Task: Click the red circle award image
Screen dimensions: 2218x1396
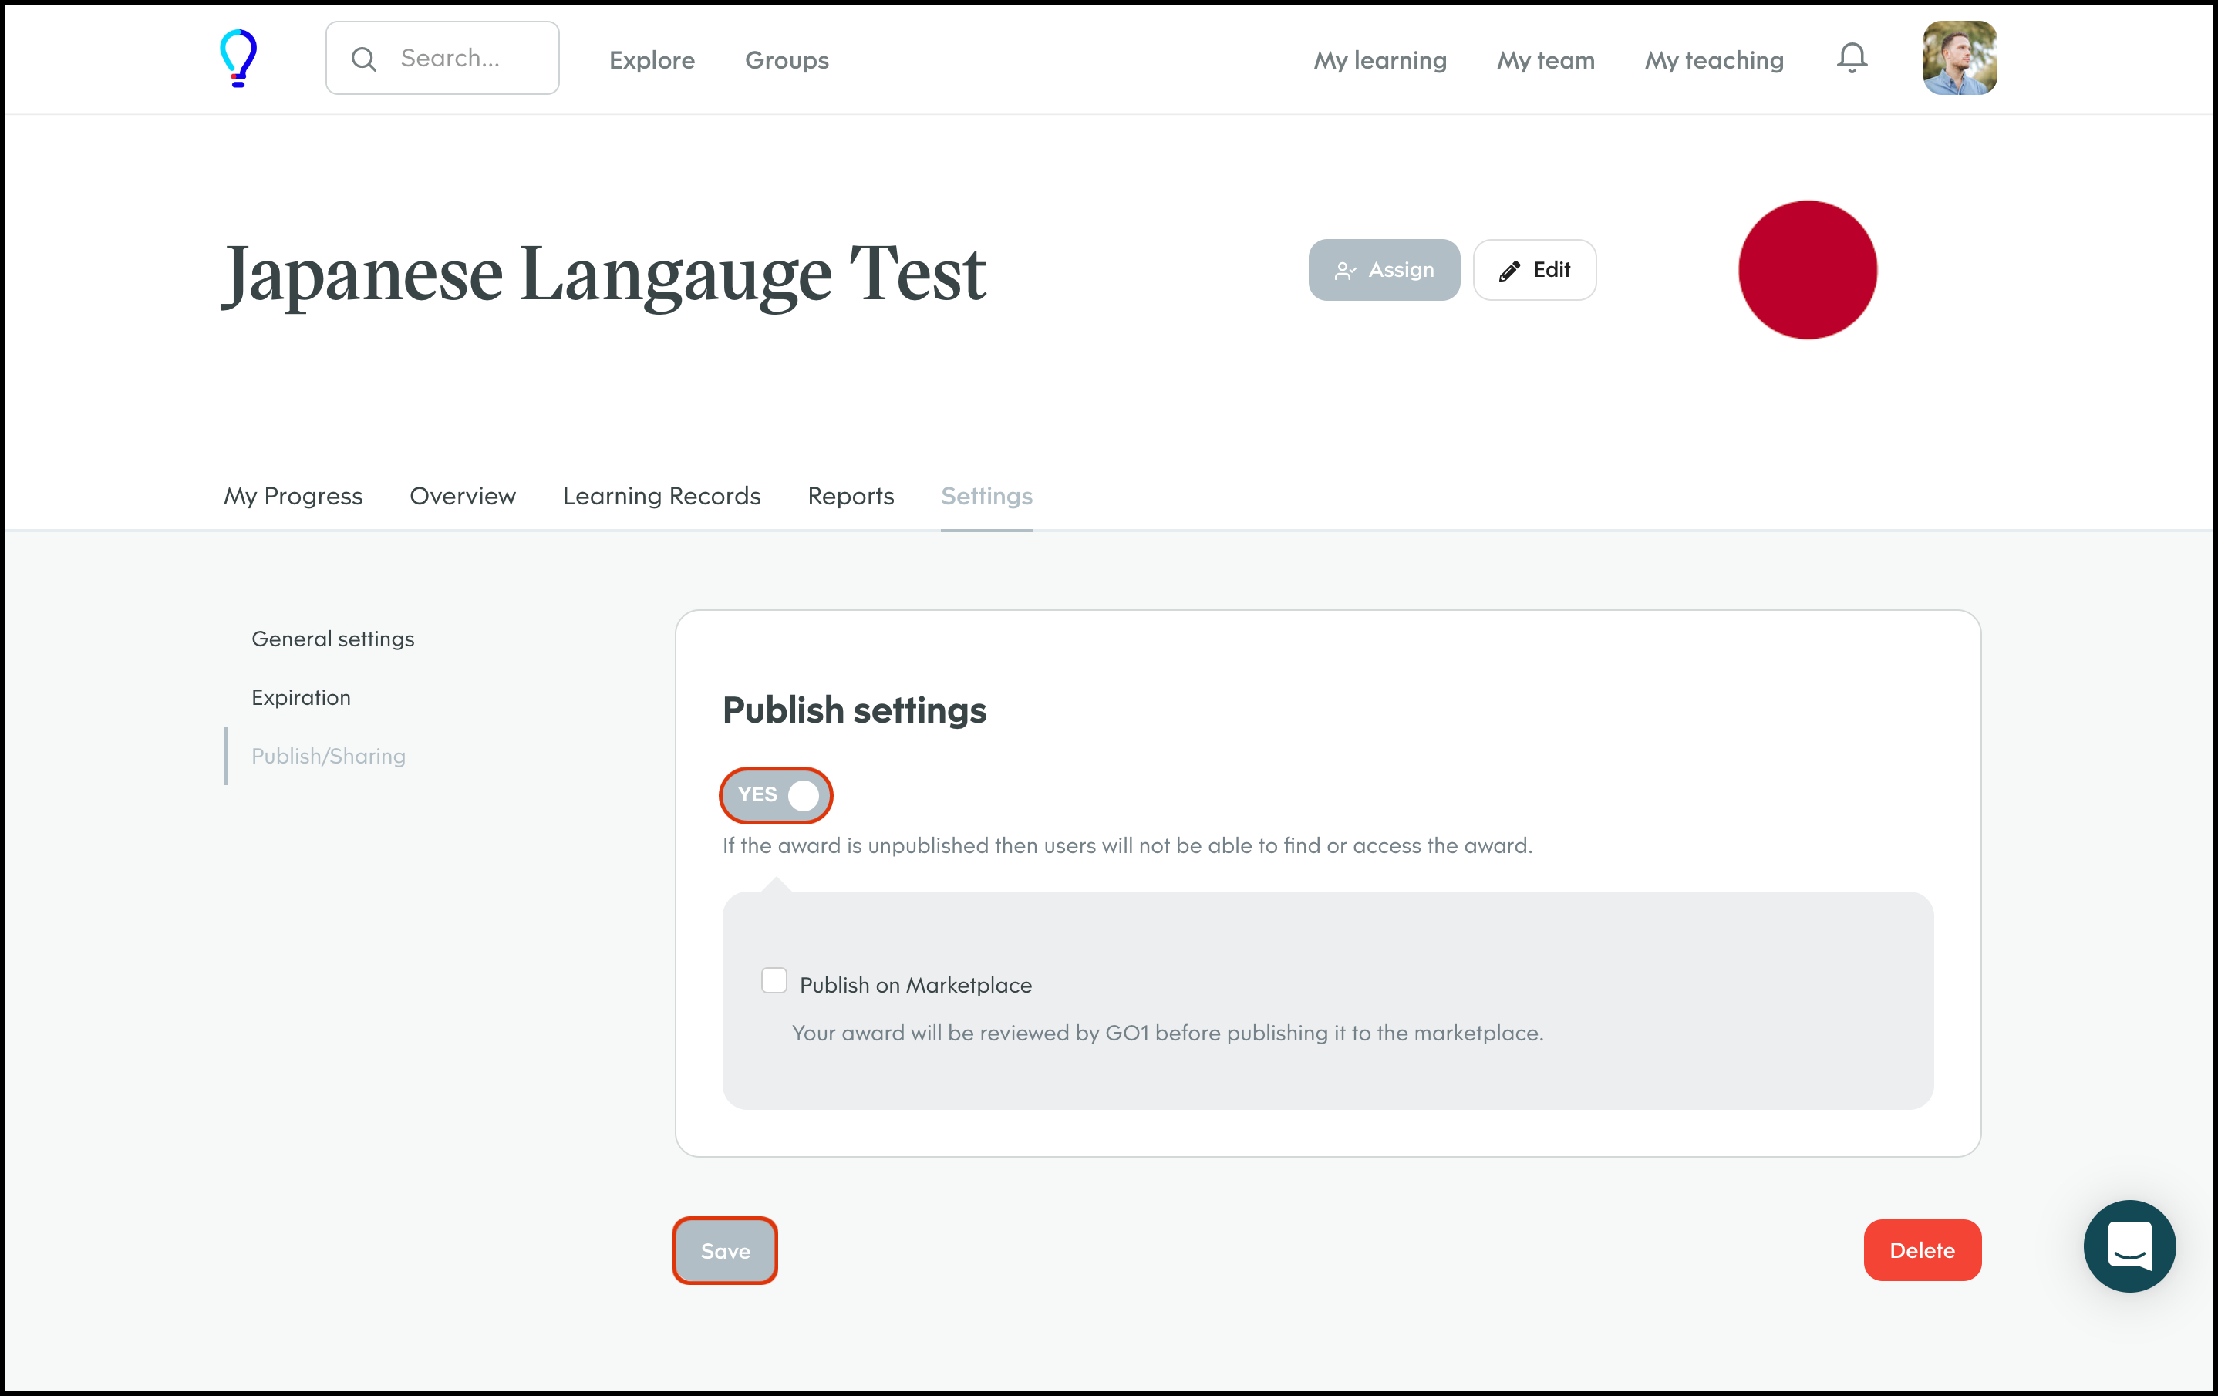Action: [1806, 270]
